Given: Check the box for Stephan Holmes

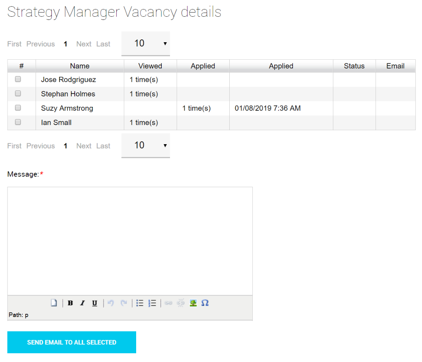Looking at the screenshot, I should tap(18, 93).
